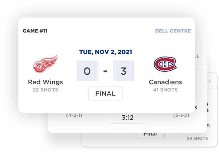Click the 29 Shots stat on back card
Screen dimensions: 219x155
pos(197,139)
